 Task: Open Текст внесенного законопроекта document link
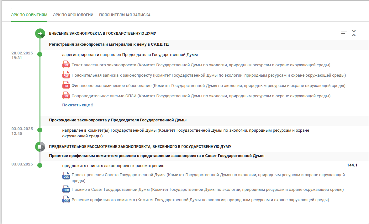pyautogui.click(x=201, y=65)
